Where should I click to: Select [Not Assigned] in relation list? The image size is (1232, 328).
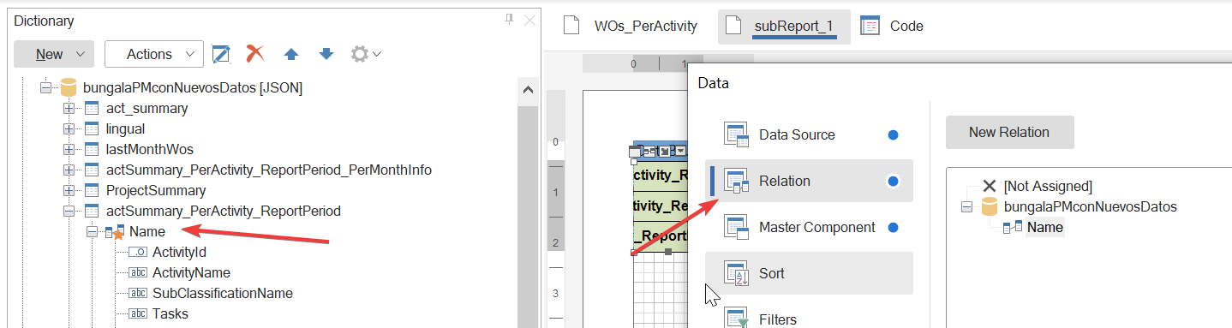pos(1047,186)
